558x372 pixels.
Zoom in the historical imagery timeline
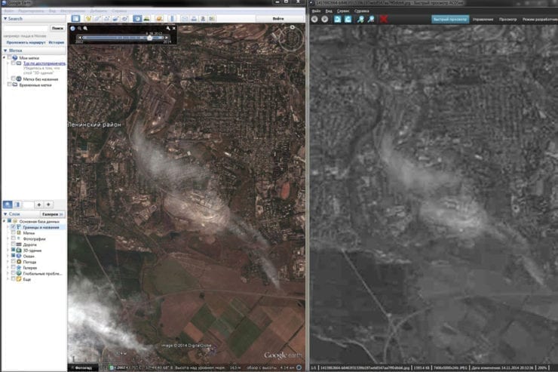click(x=85, y=28)
